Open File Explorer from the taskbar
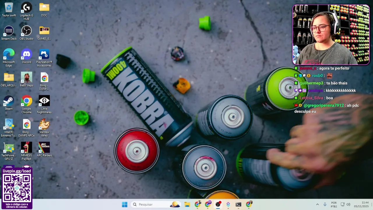The height and width of the screenshot is (210, 373). [x=187, y=204]
